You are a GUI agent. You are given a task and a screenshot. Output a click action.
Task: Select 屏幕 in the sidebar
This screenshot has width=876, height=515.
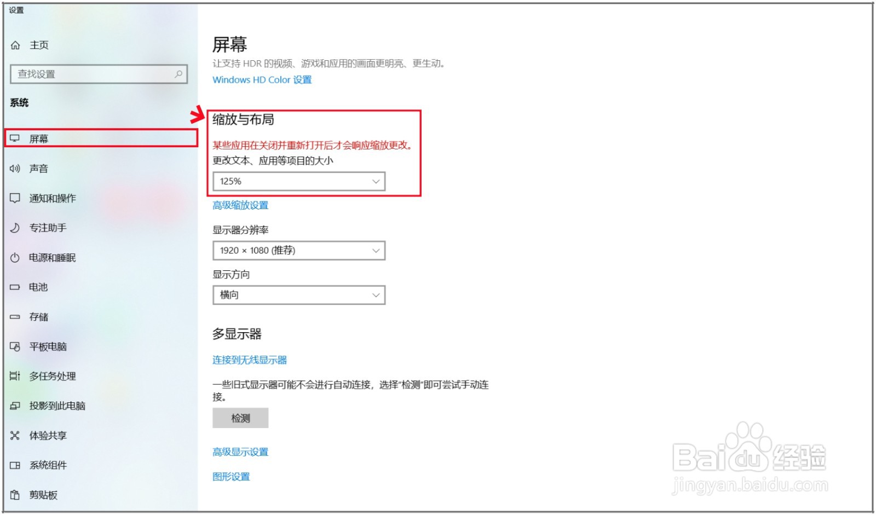[x=101, y=138]
